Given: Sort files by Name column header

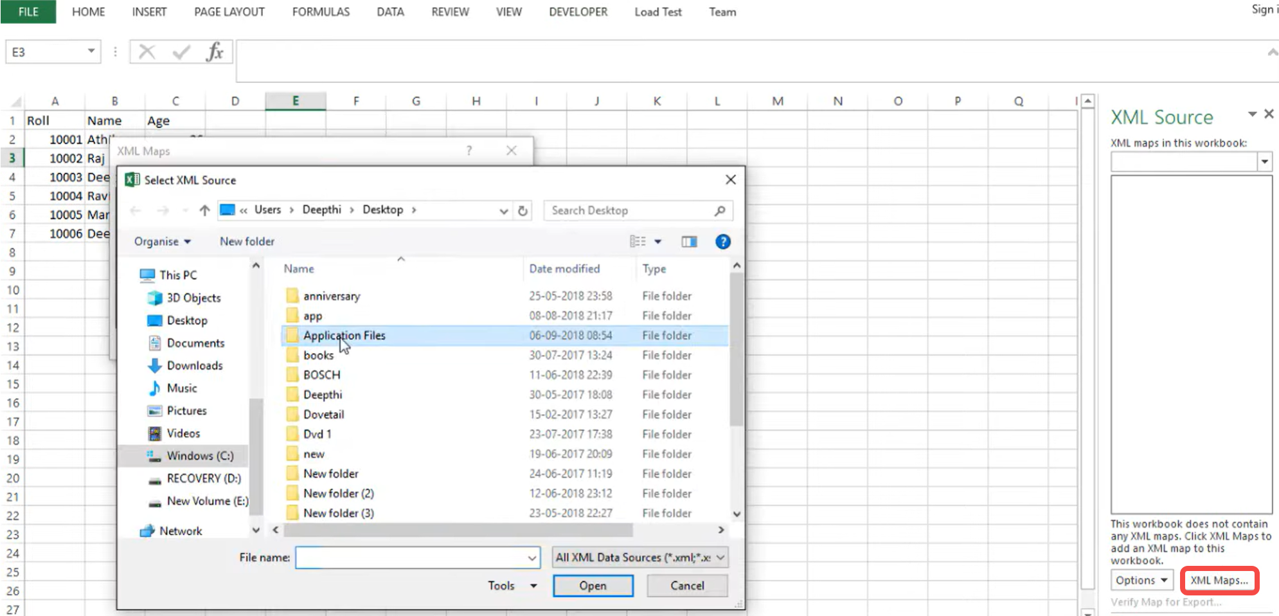Looking at the screenshot, I should pyautogui.click(x=299, y=269).
